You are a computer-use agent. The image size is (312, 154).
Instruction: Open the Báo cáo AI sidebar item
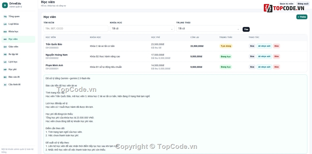18,77
